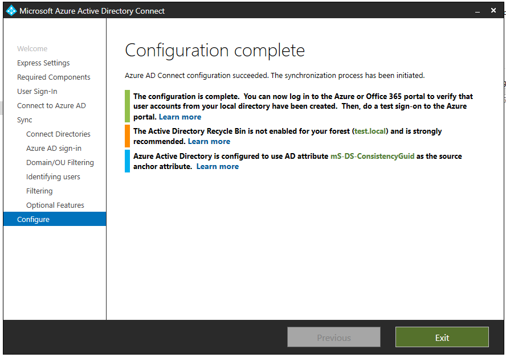This screenshot has height=358, width=506.
Task: Click the Azure AD Connect title bar icon
Action: pos(11,11)
